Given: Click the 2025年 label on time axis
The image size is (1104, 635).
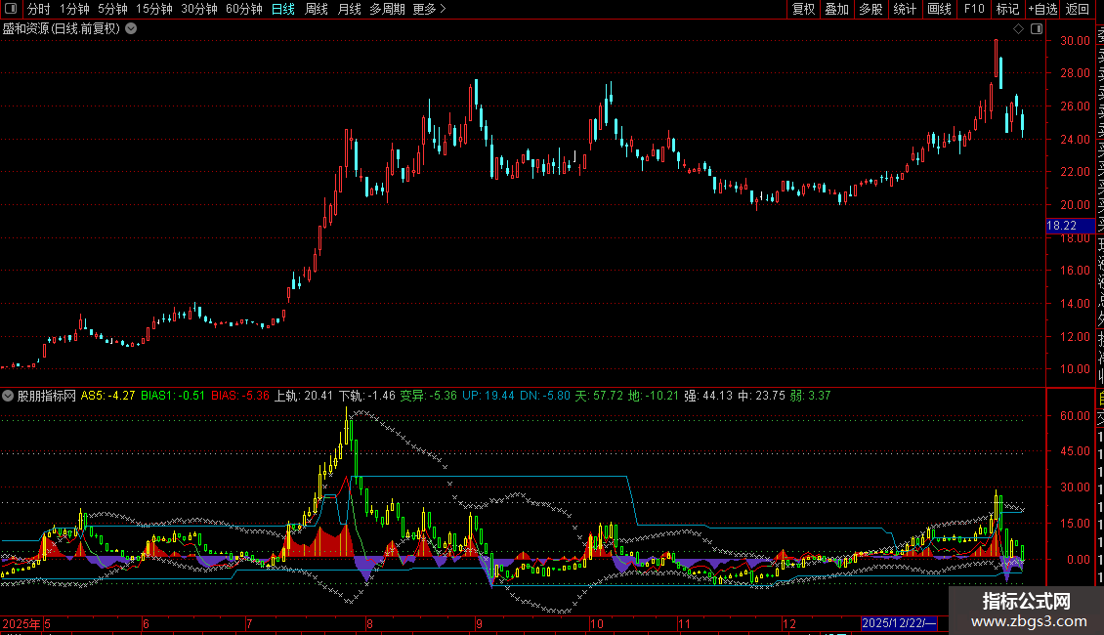Looking at the screenshot, I should 21,623.
